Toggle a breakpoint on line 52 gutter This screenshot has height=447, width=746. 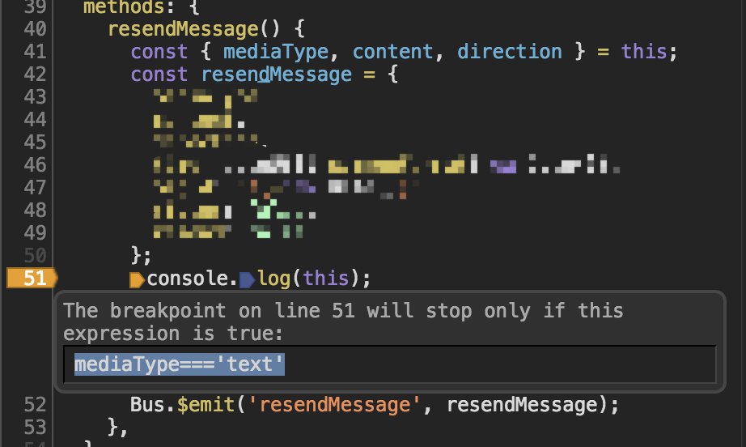[36, 405]
